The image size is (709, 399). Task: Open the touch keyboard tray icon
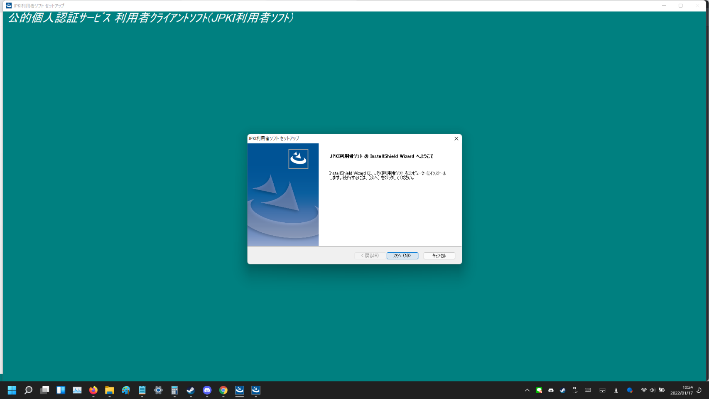(x=588, y=390)
